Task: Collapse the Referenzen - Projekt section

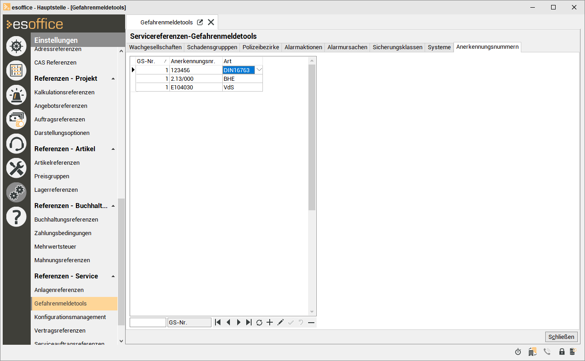Action: (x=113, y=79)
